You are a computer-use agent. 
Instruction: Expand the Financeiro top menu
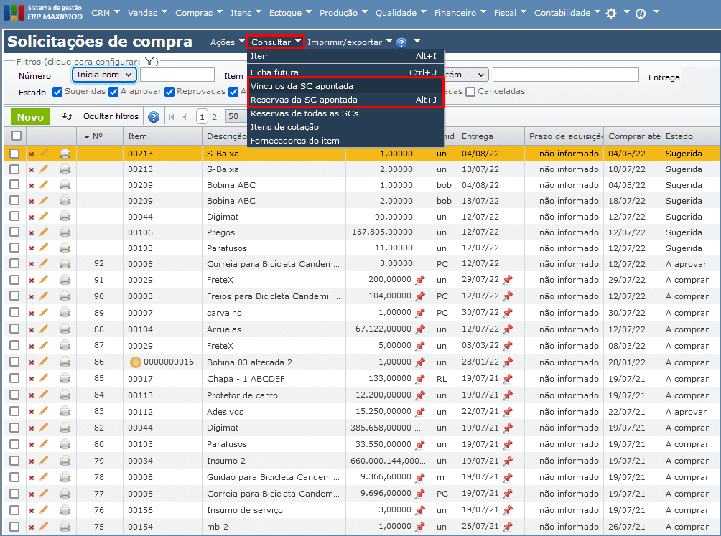[x=460, y=13]
